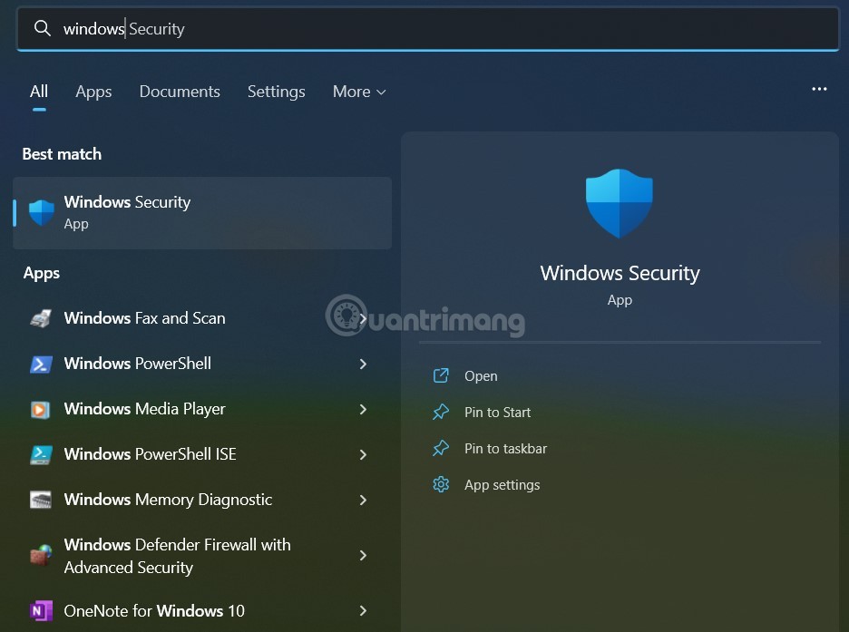Open Windows Fax and Scan icon
Screen dimensions: 849x632
(x=40, y=317)
